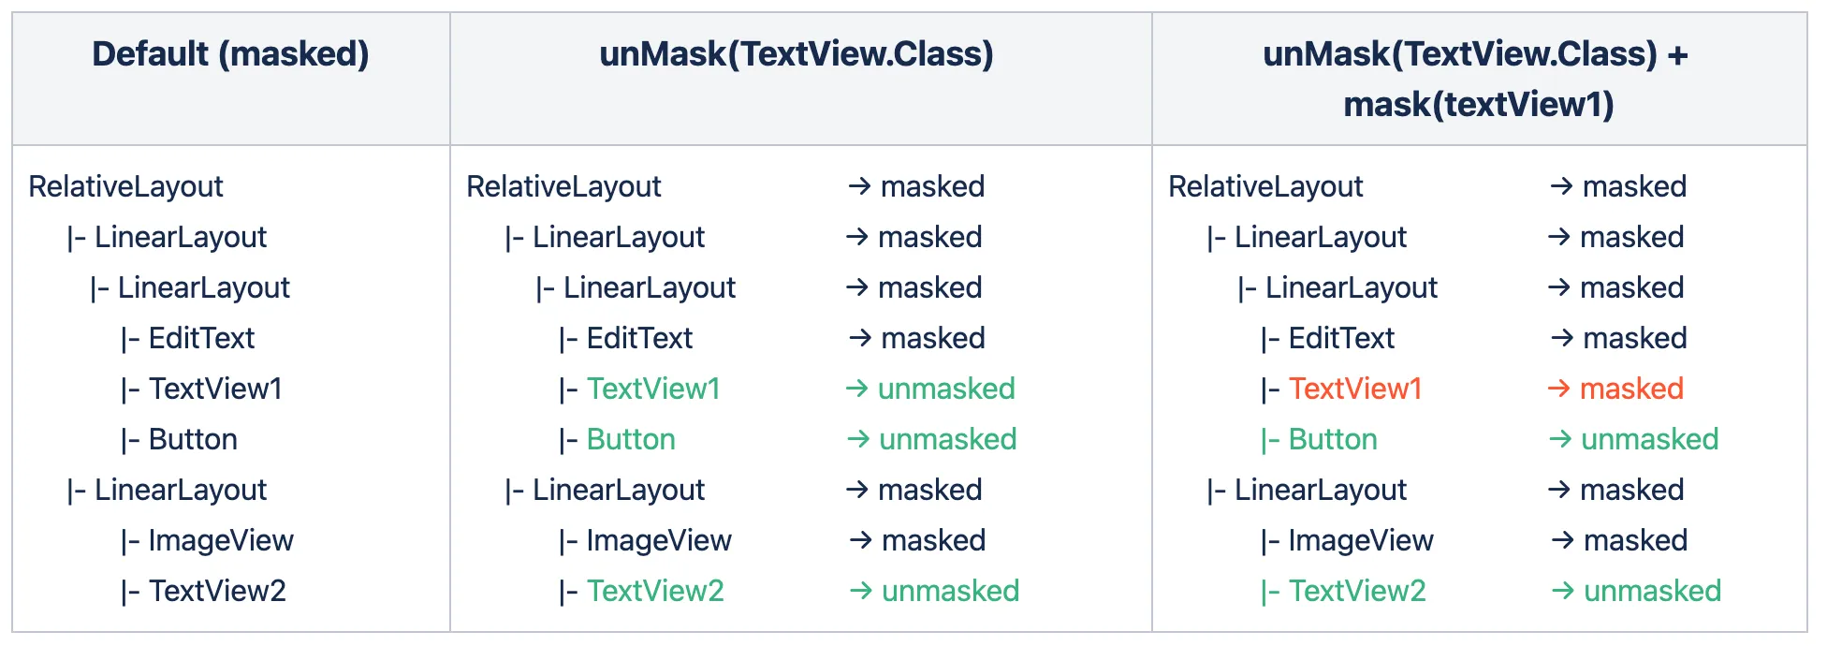Viewport: 1827px width, 646px height.
Task: Choose EditText in the right column
Action: pyautogui.click(x=1341, y=338)
